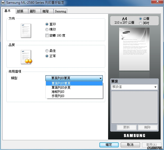Click the 套用(A) apply button
164x150 pixels.
pos(151,145)
